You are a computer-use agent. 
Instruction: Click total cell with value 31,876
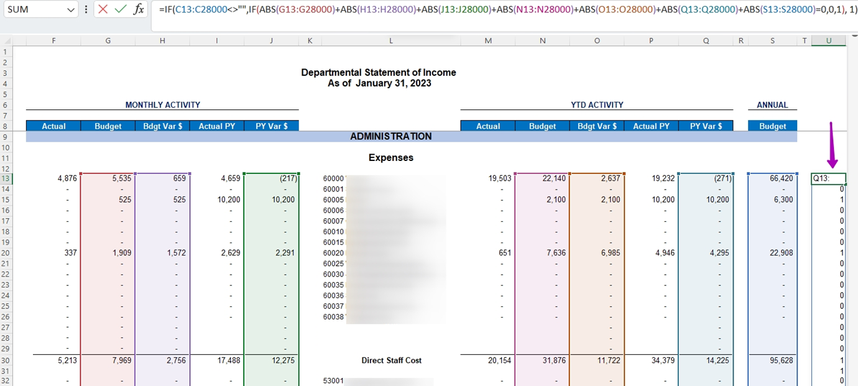point(542,361)
